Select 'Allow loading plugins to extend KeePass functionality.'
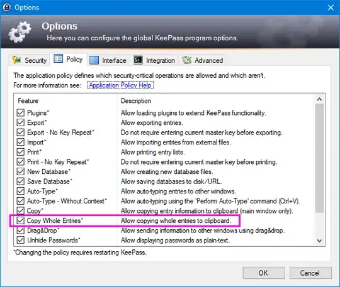This screenshot has height=287, width=340. click(x=193, y=113)
